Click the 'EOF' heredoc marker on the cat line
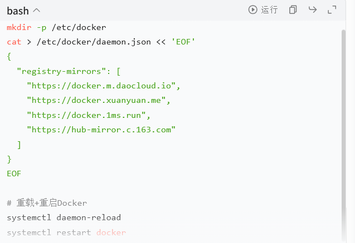 [x=183, y=42]
